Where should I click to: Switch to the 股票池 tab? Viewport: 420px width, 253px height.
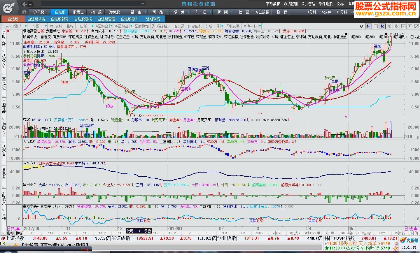[78, 12]
